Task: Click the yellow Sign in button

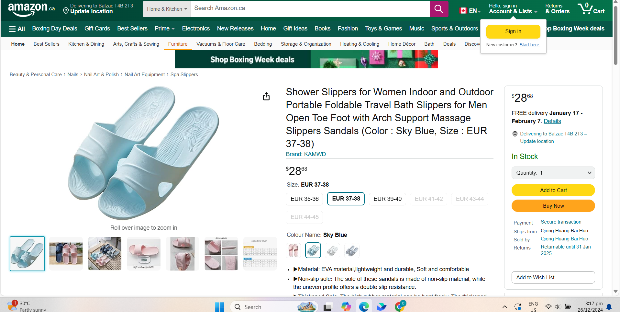Action: tap(513, 31)
